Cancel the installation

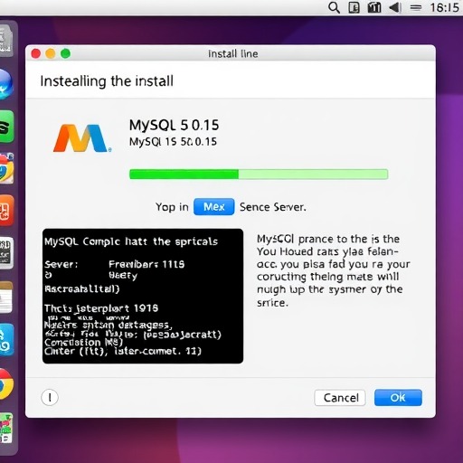click(340, 398)
